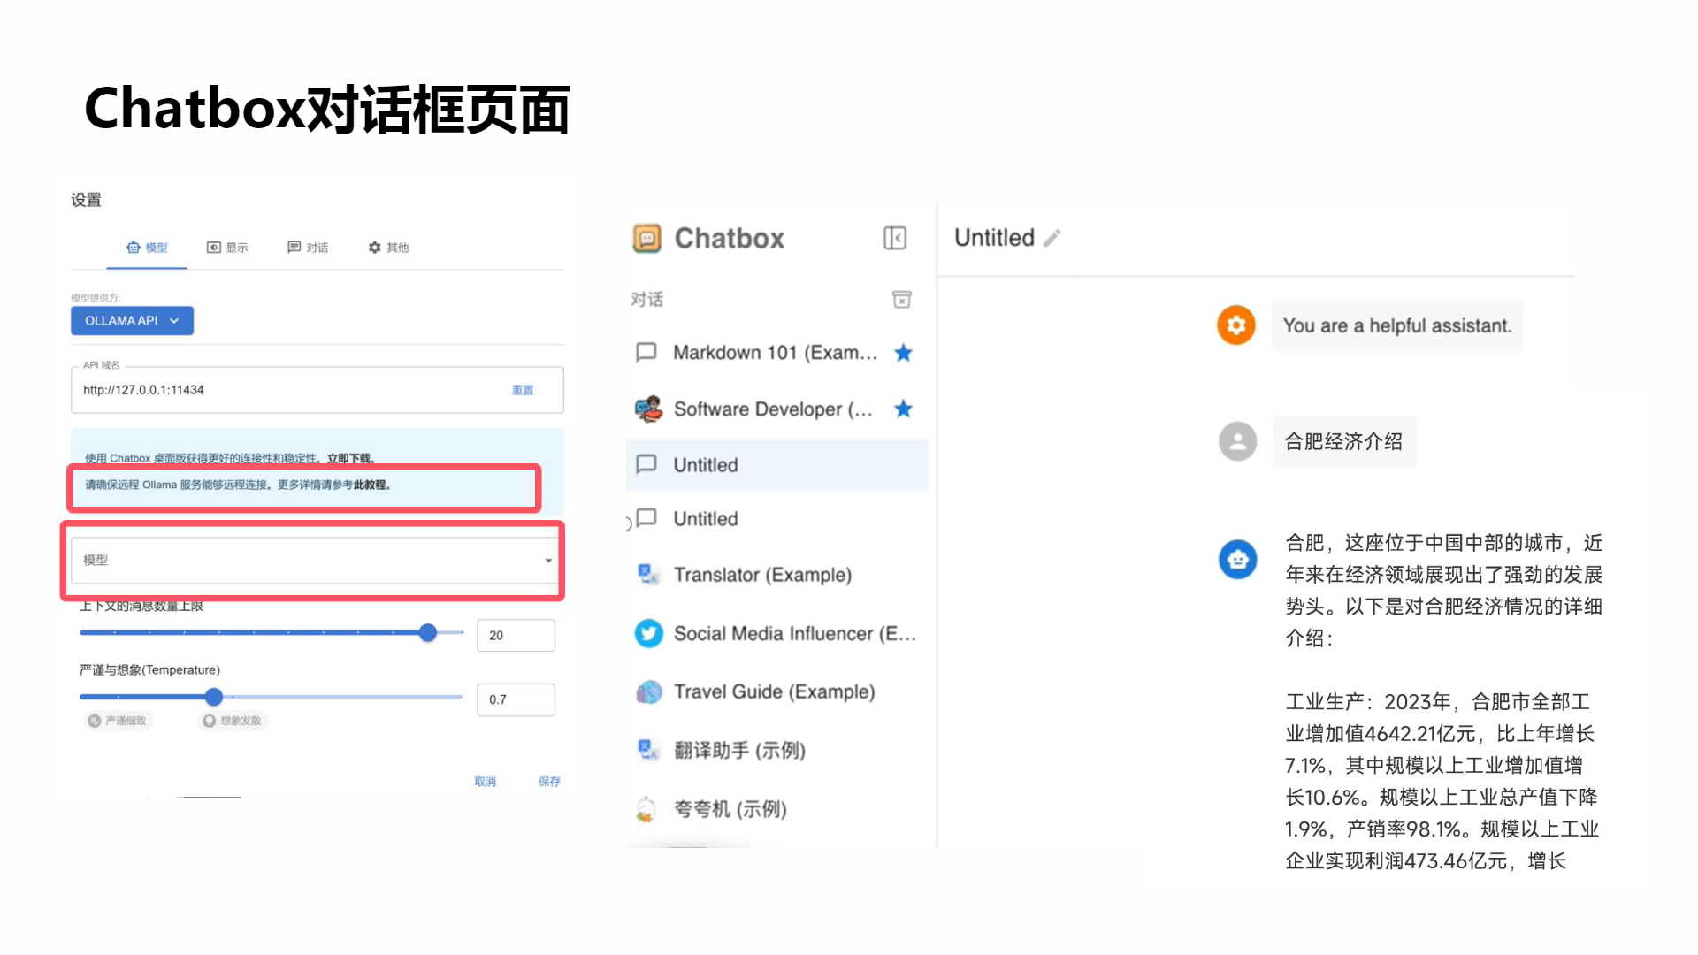The width and height of the screenshot is (1698, 955).
Task: Click the "You are a helpful assistant." message
Action: click(1397, 325)
